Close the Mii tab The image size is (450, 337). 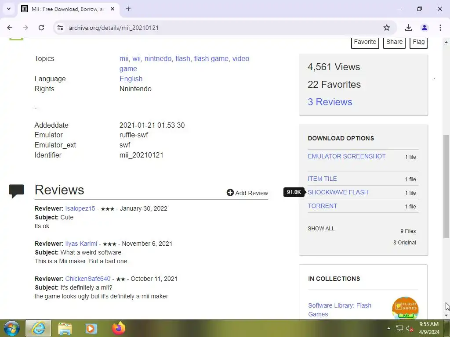point(112,9)
